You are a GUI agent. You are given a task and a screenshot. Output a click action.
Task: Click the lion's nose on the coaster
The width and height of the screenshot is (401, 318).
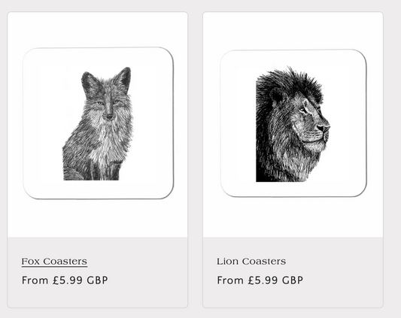[x=324, y=127]
